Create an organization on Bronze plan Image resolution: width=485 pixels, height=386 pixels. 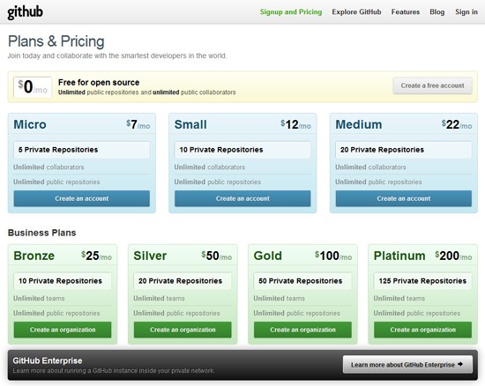click(x=63, y=330)
